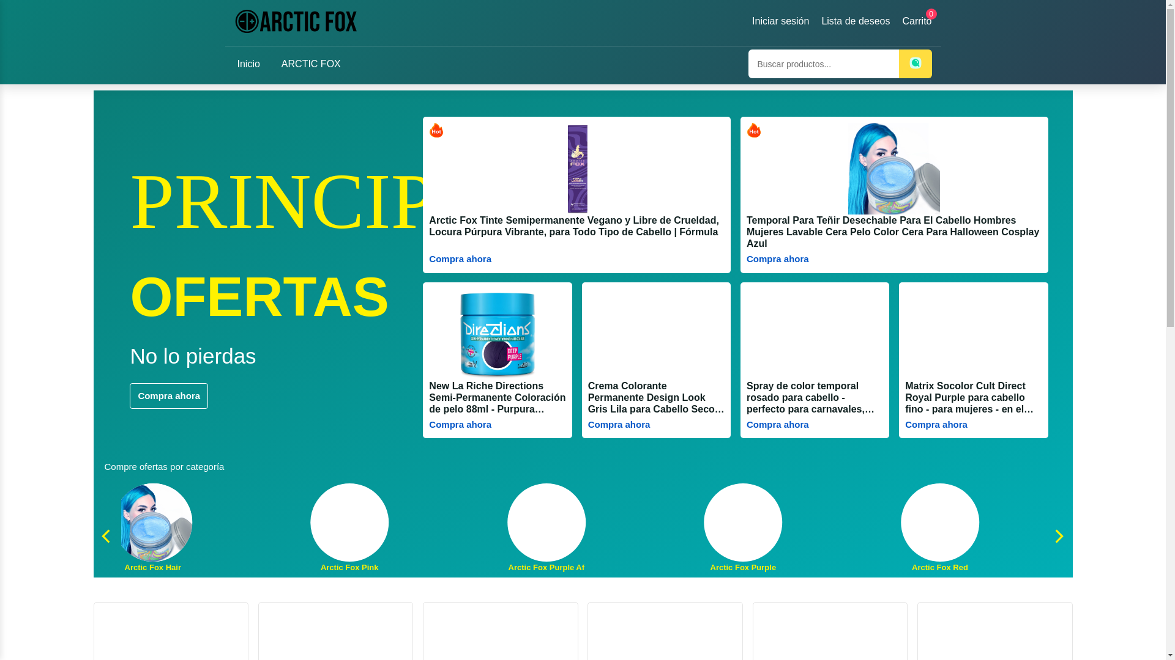Image resolution: width=1175 pixels, height=660 pixels.
Task: Click the Arctic Fox Hair category label
Action: click(x=153, y=568)
